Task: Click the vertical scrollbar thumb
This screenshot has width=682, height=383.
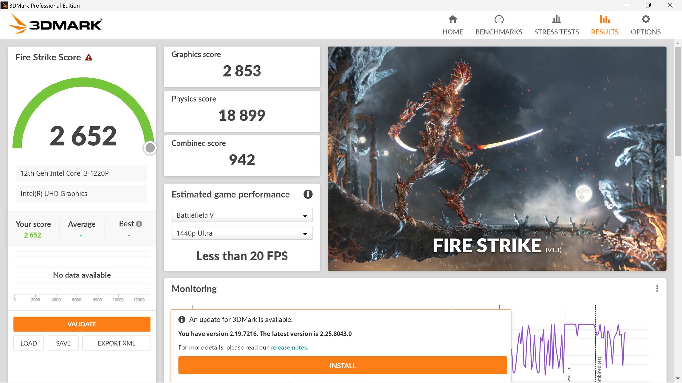Action: [x=678, y=101]
